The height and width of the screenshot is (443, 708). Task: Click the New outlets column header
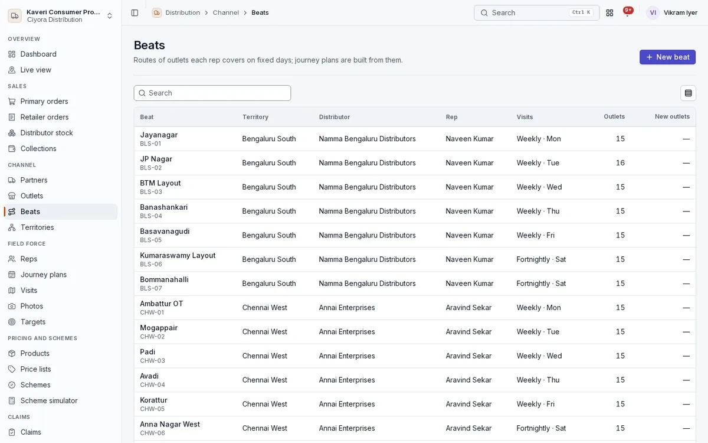672,117
